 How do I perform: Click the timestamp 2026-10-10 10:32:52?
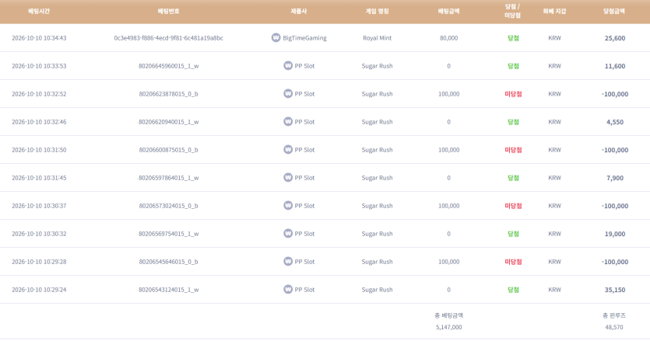click(39, 94)
